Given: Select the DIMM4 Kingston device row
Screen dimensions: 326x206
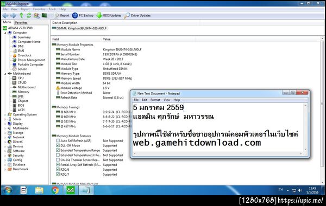Looking at the screenshot, I should [x=79, y=28].
